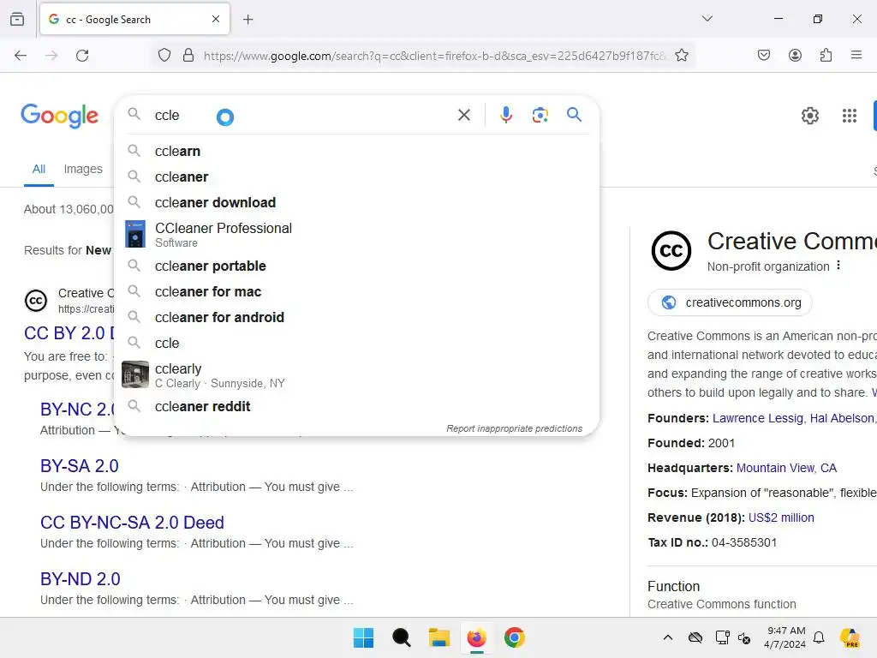Bookmark this page with the star icon

(x=682, y=56)
